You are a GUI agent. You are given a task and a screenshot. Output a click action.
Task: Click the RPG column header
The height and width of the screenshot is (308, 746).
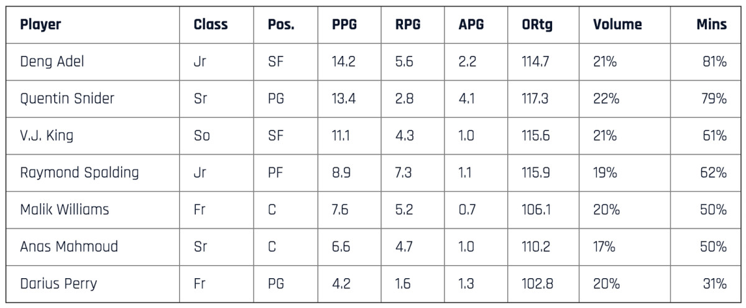click(x=408, y=25)
